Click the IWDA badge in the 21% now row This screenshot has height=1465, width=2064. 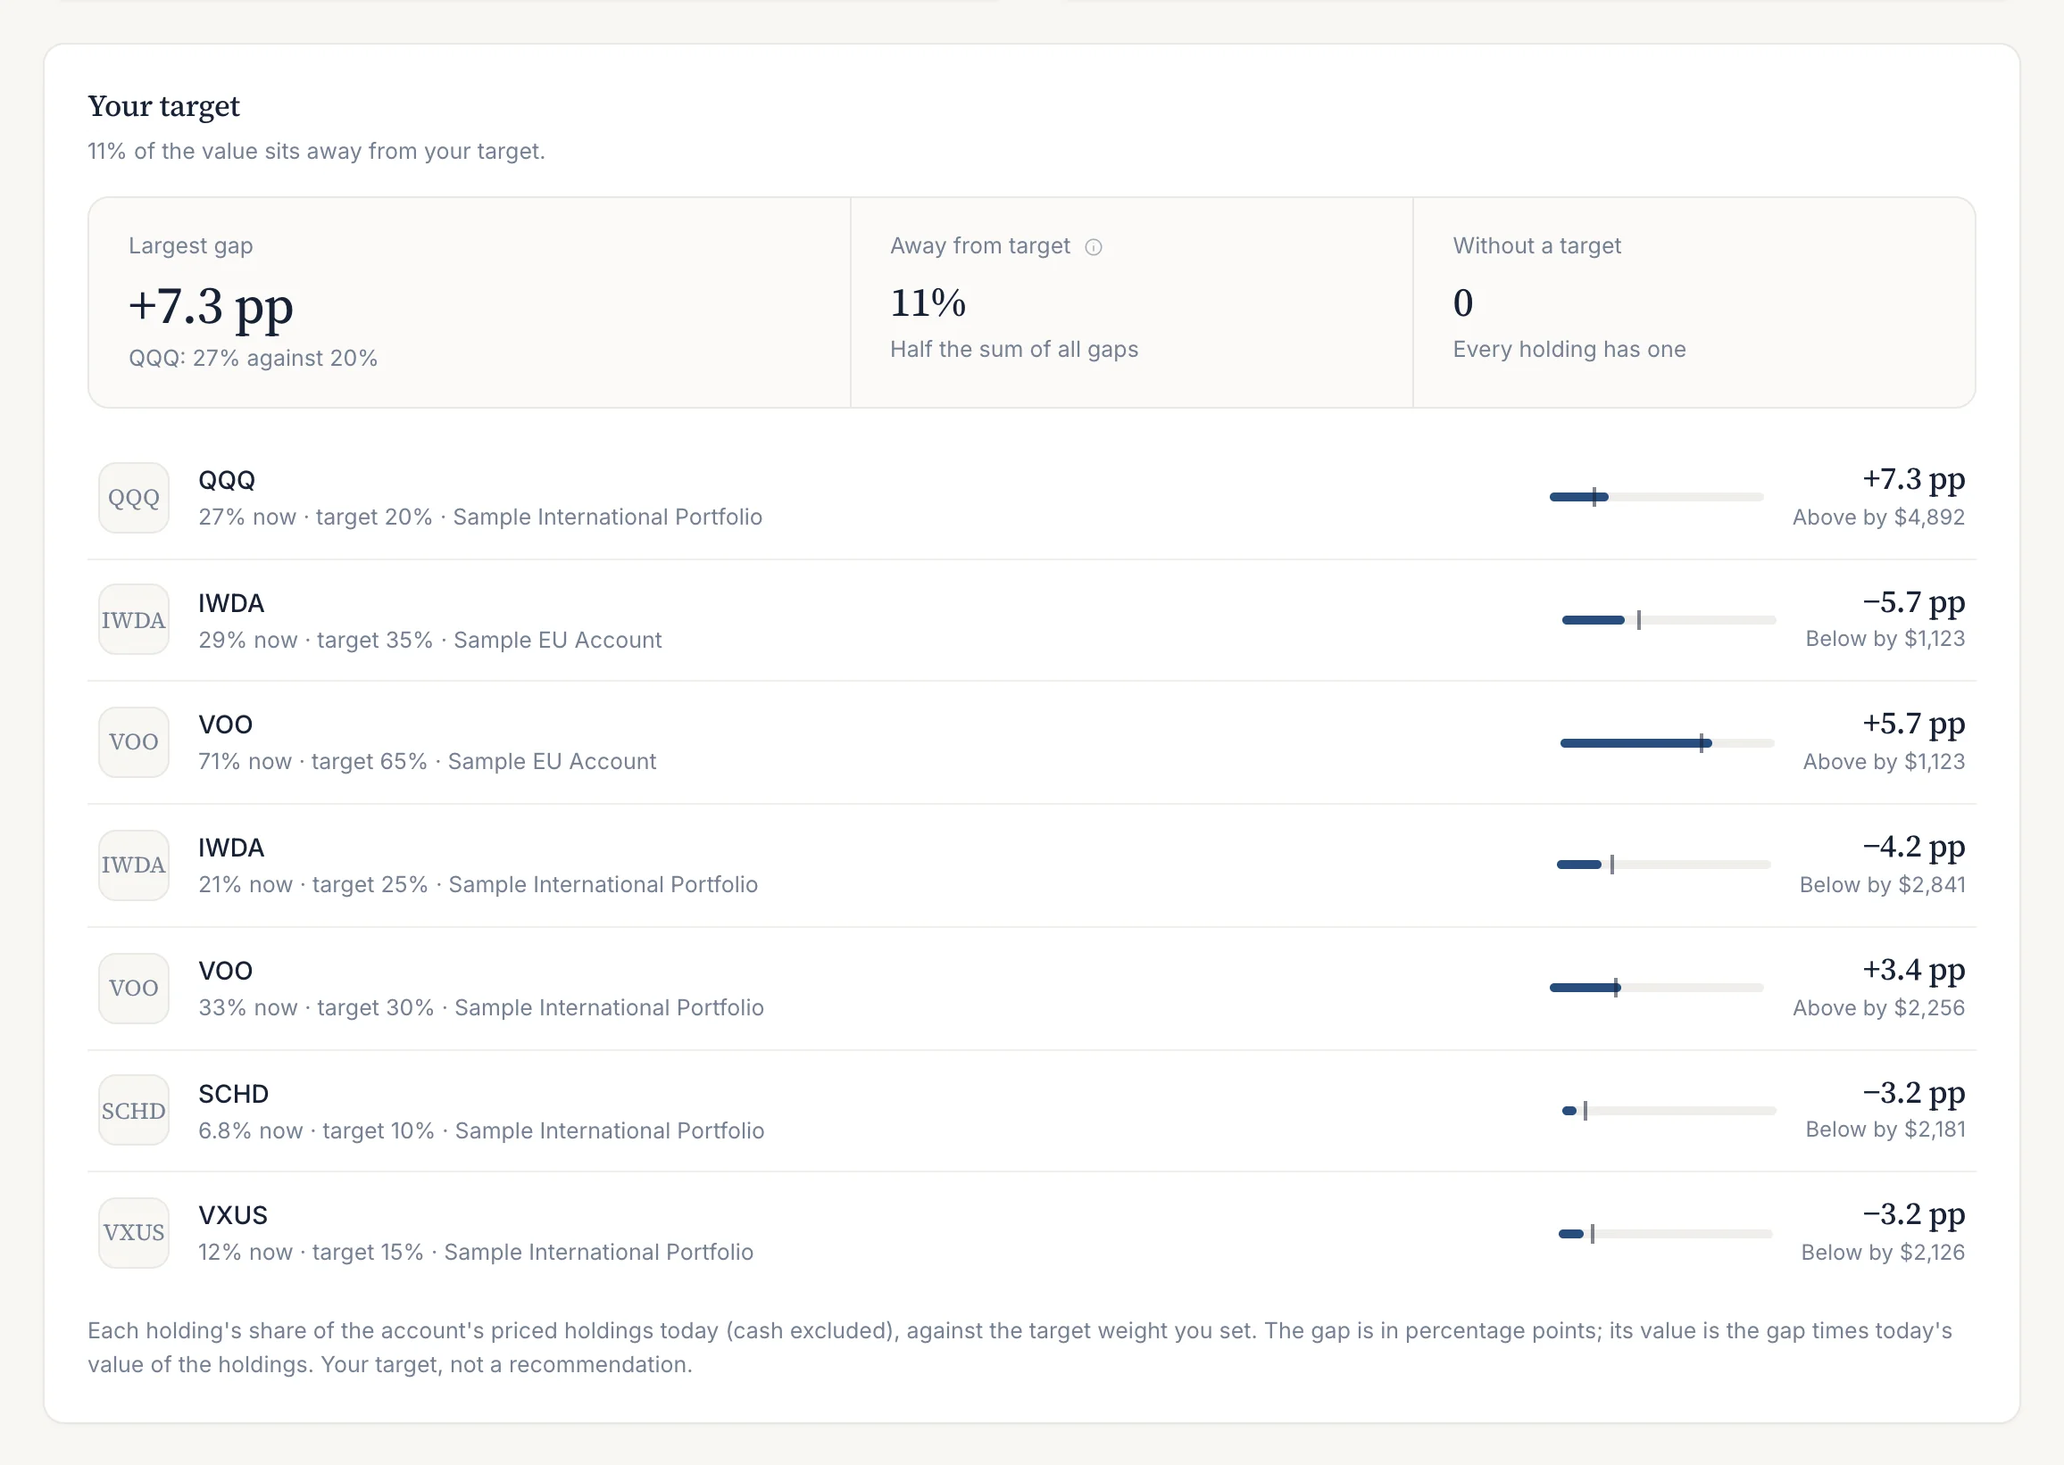(134, 865)
